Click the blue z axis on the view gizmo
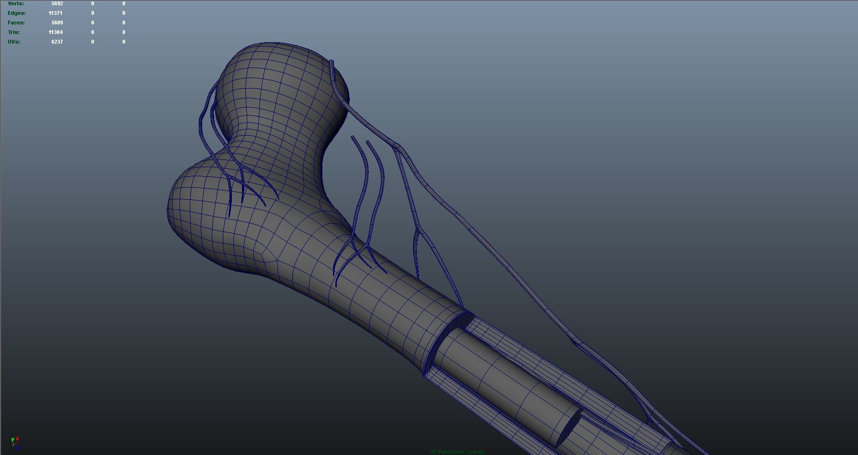 (x=18, y=448)
